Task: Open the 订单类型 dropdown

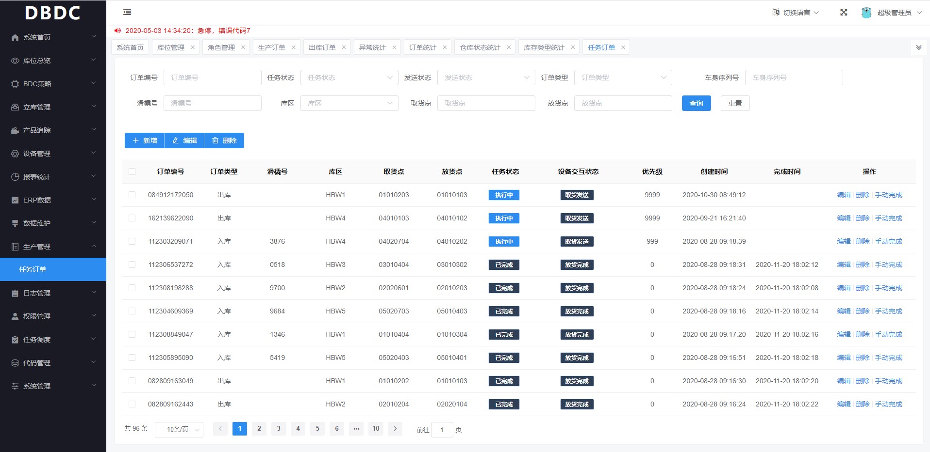Action: [x=623, y=78]
